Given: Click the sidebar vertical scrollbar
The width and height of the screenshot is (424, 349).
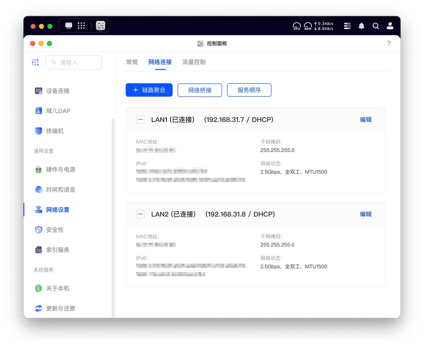Looking at the screenshot, I should tap(113, 218).
